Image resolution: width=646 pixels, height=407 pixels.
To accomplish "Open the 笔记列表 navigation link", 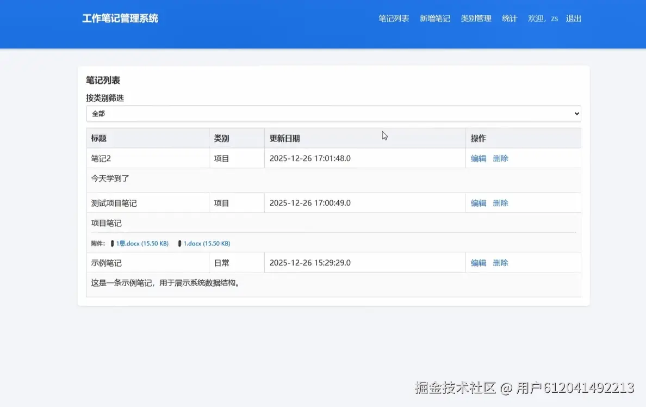I will tap(394, 18).
